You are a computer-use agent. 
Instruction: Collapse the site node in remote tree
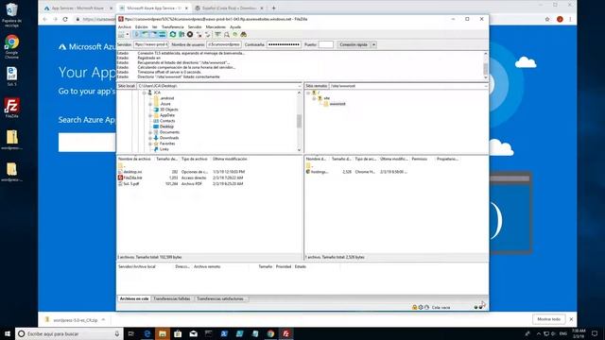(314, 98)
